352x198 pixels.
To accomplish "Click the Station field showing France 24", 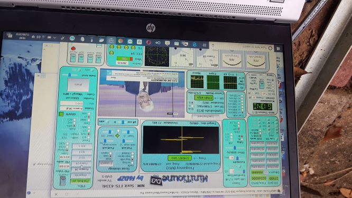I will tap(71, 108).
